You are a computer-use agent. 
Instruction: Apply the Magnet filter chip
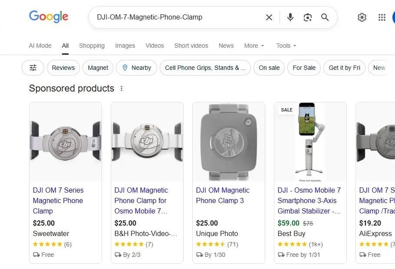[98, 68]
